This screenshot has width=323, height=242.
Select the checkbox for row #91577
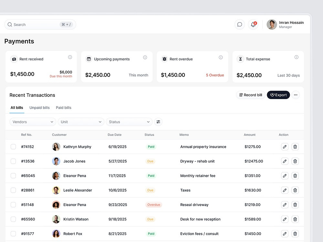point(13,234)
